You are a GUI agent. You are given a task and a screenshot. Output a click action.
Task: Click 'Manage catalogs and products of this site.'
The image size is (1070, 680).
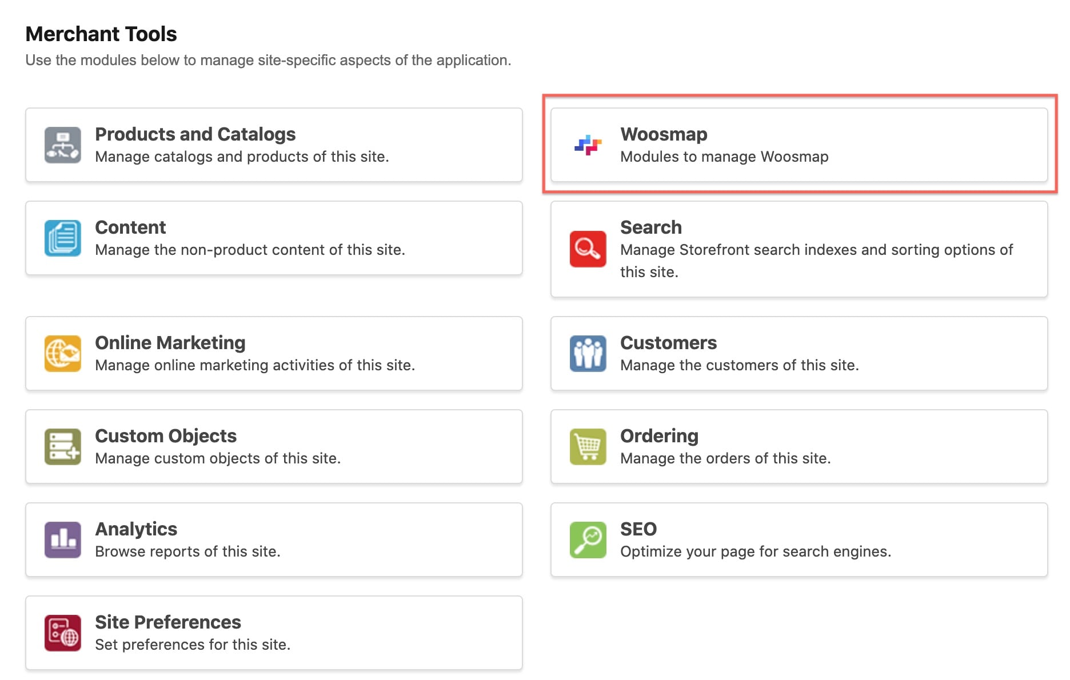click(242, 157)
